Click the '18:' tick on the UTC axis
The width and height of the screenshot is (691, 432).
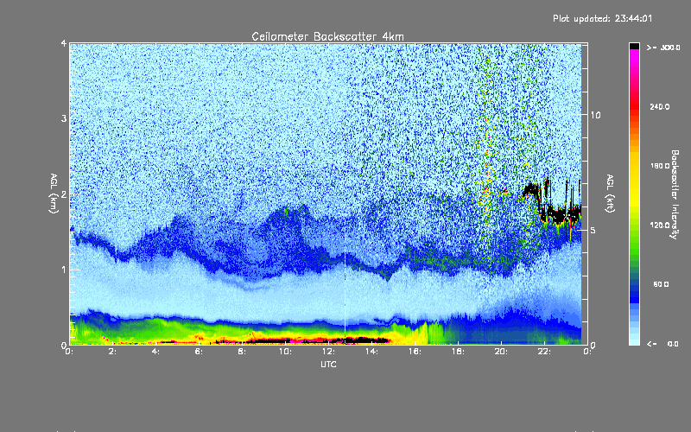click(458, 352)
